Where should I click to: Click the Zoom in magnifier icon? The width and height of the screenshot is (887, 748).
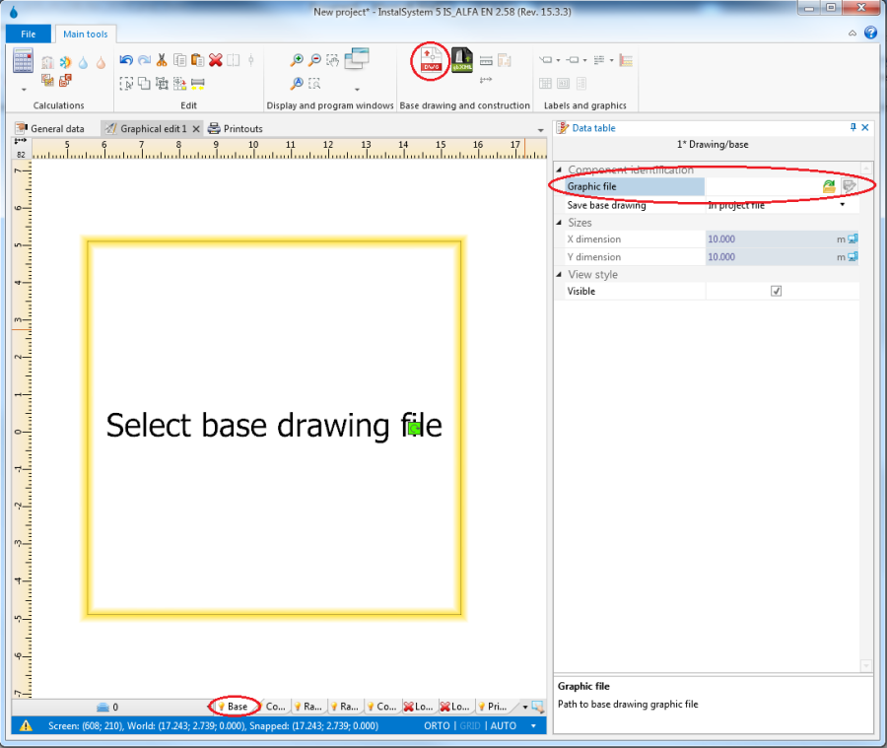click(296, 61)
